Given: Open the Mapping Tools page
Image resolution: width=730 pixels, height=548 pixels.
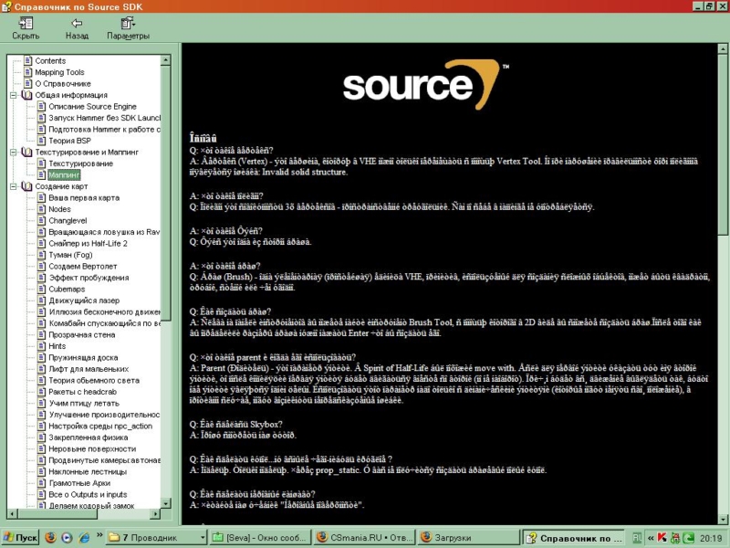Looking at the screenshot, I should (59, 72).
